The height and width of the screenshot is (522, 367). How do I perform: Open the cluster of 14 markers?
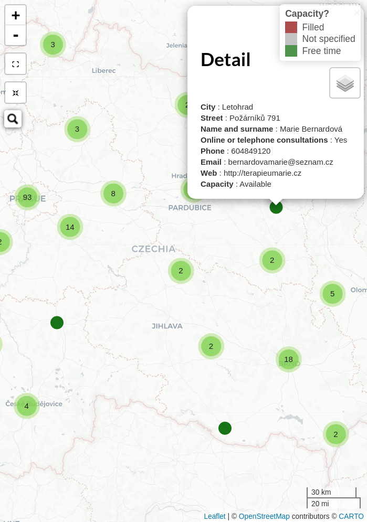[x=70, y=227]
